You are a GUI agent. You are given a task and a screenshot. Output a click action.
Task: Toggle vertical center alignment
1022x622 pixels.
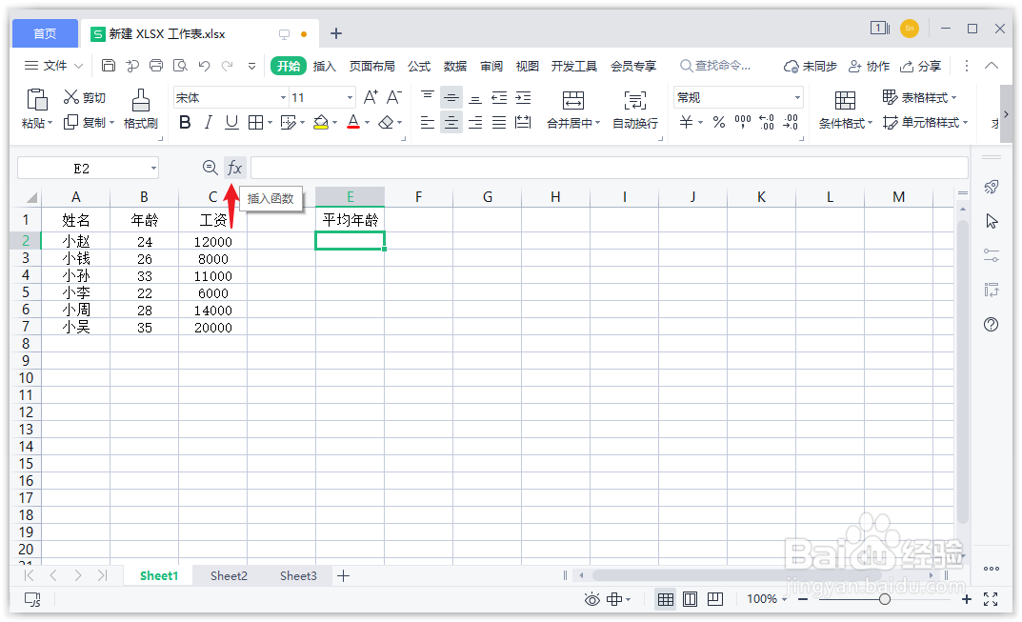point(451,98)
